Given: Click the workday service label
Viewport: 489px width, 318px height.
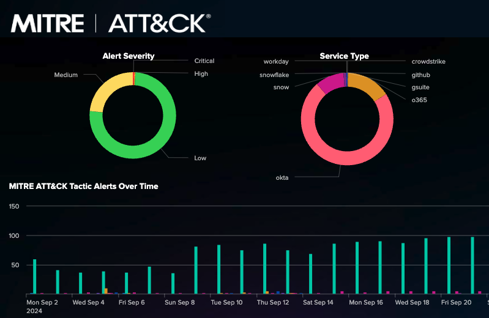Looking at the screenshot, I should point(276,61).
